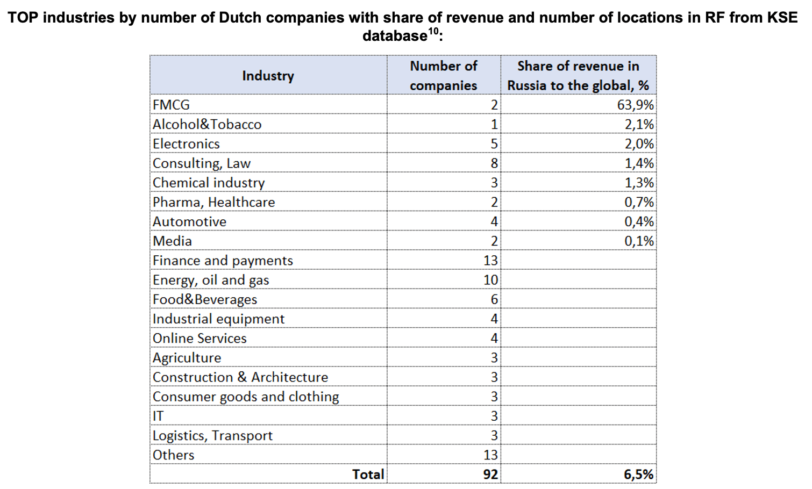Click the 0,7% revenue share value
This screenshot has width=812, height=489.
639,202
